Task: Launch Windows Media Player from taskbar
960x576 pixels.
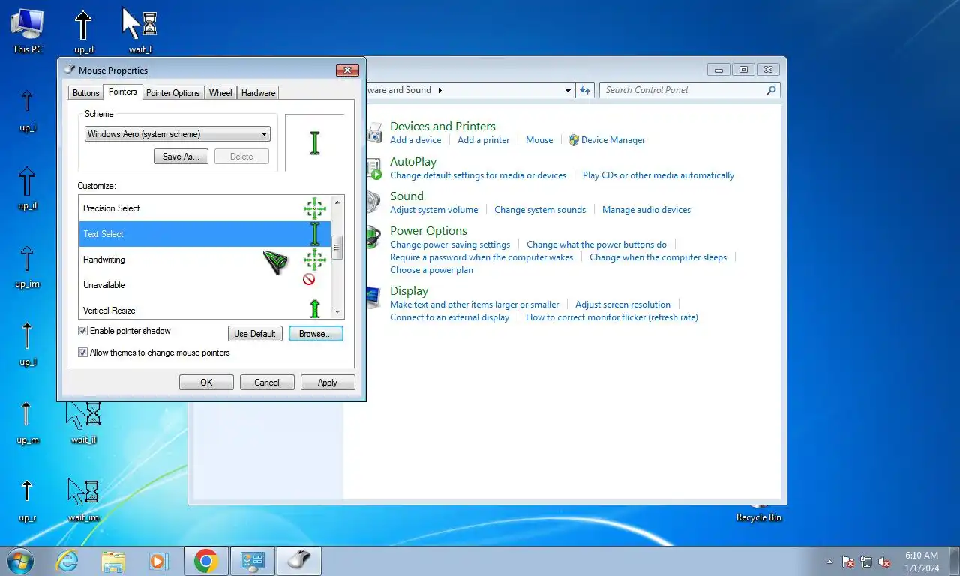Action: (158, 561)
